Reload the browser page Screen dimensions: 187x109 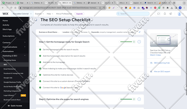[11, 8]
